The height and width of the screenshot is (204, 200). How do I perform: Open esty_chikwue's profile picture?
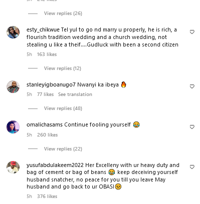[13, 32]
